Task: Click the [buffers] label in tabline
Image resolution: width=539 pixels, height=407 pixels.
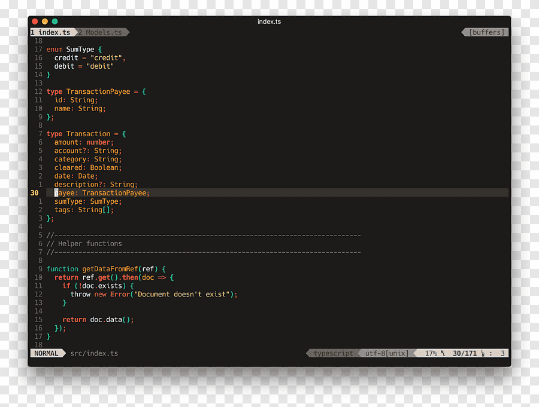Action: (486, 32)
